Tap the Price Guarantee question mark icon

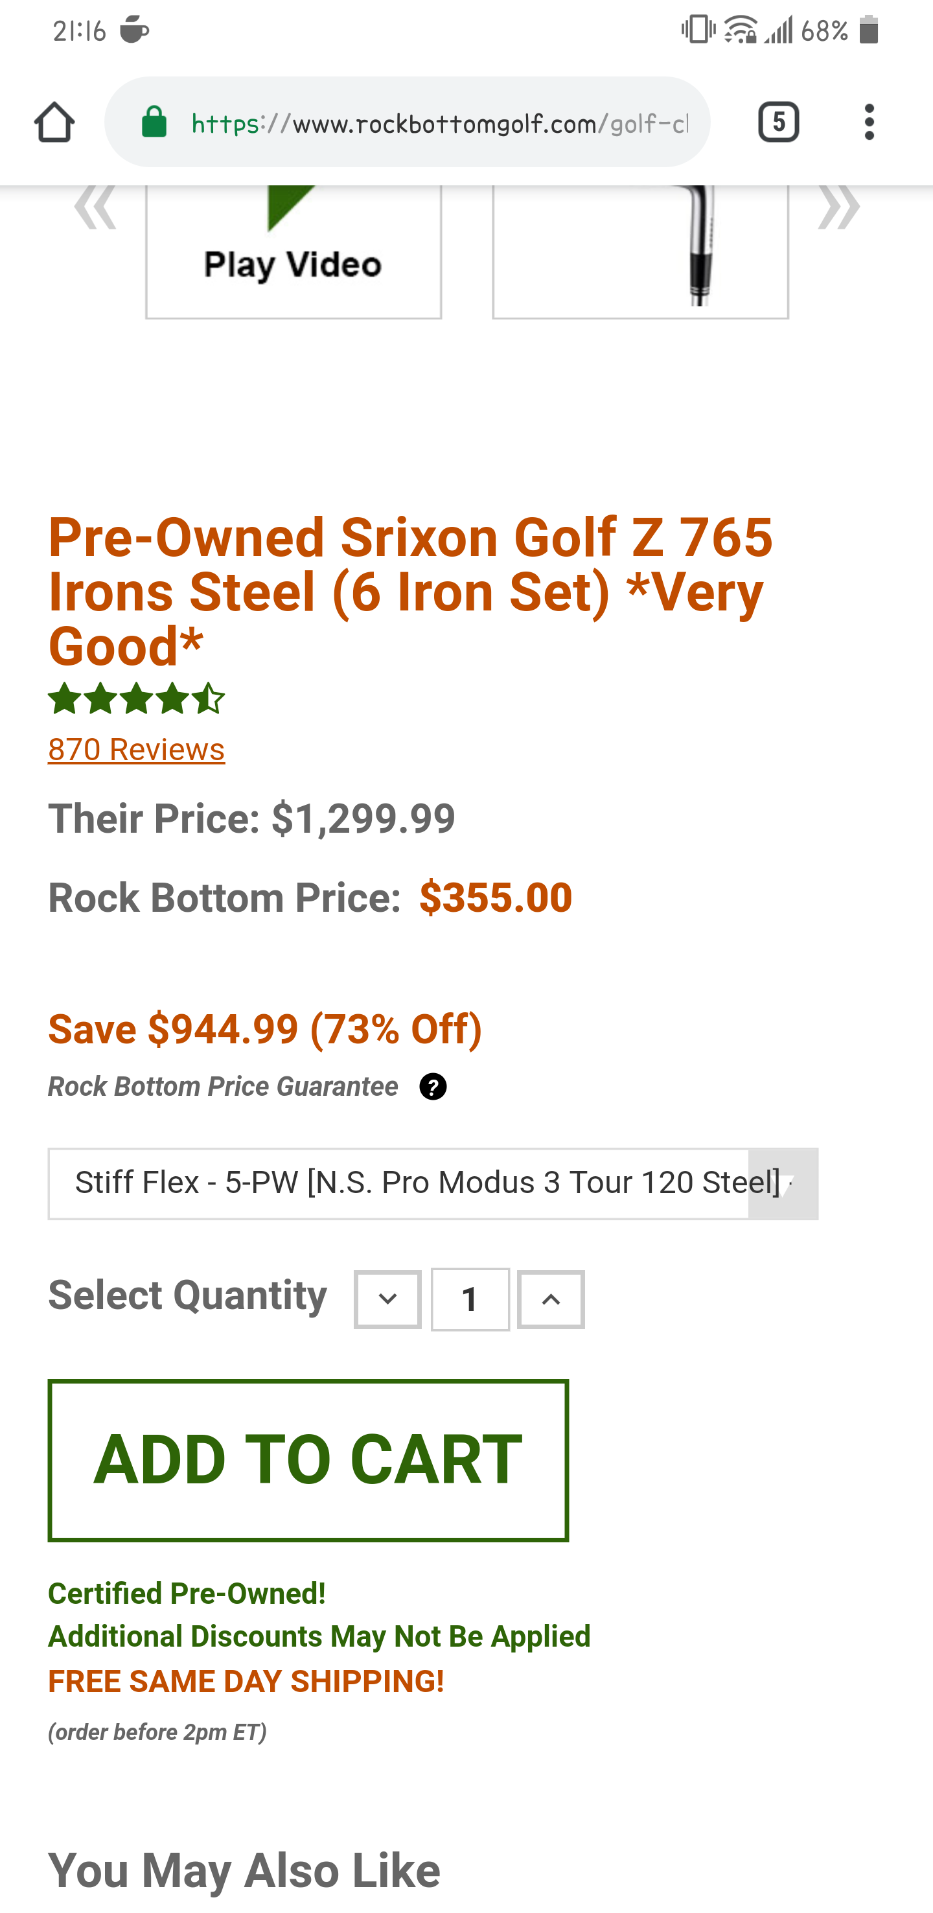[433, 1087]
